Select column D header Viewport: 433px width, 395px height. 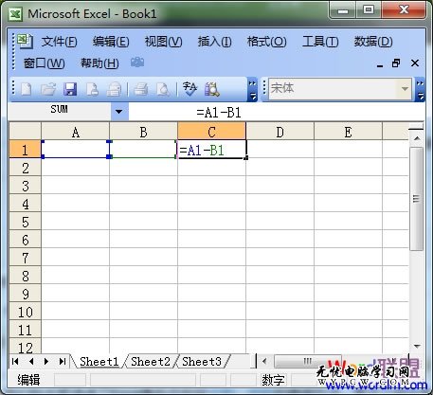click(280, 132)
